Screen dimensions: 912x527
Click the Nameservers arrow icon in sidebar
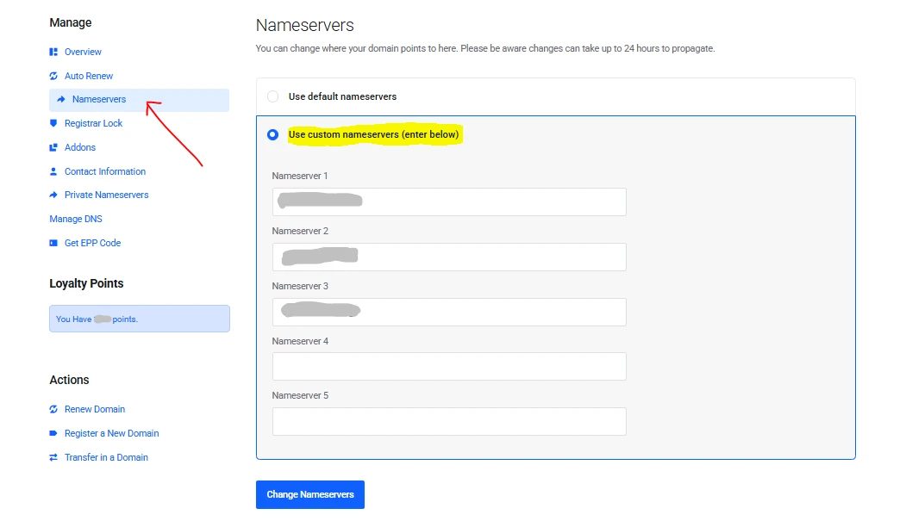click(61, 99)
